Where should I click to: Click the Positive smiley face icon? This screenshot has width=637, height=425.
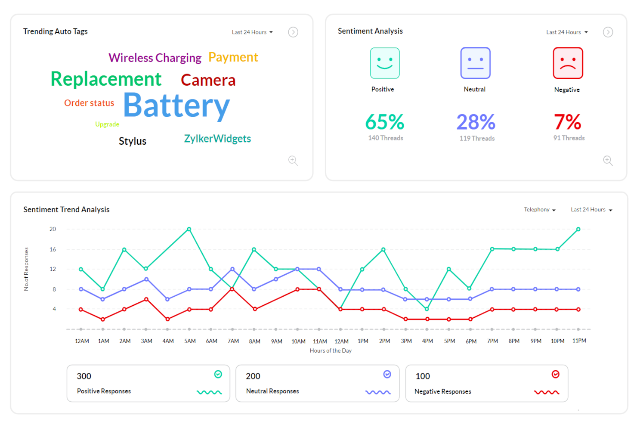pyautogui.click(x=384, y=63)
